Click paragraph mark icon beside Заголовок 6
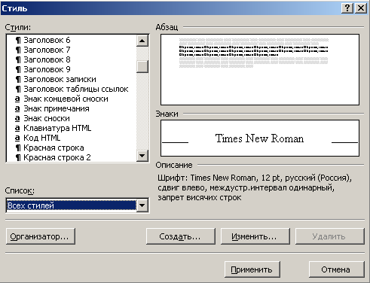 [18, 40]
